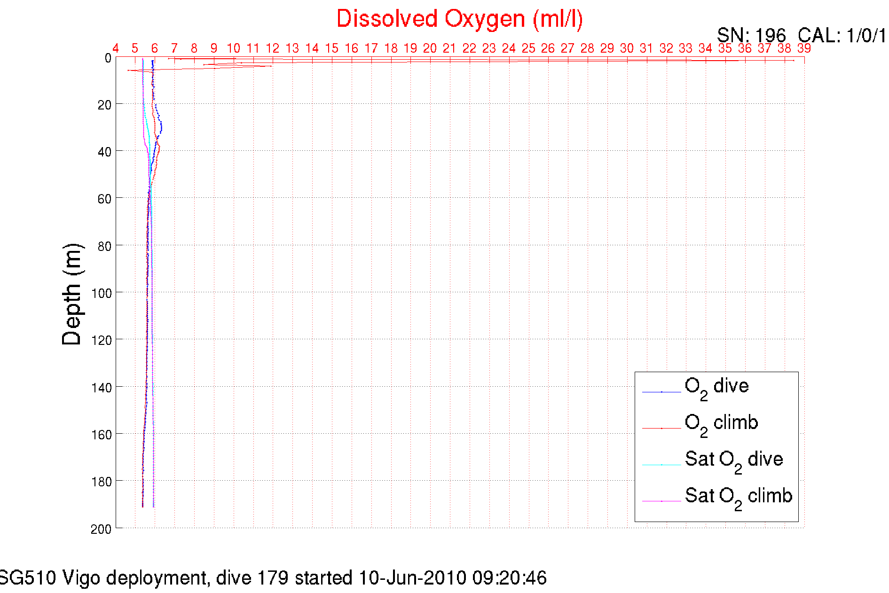Click the cyan line sample for Sat O2 dive
889x593 pixels.
[x=661, y=465]
